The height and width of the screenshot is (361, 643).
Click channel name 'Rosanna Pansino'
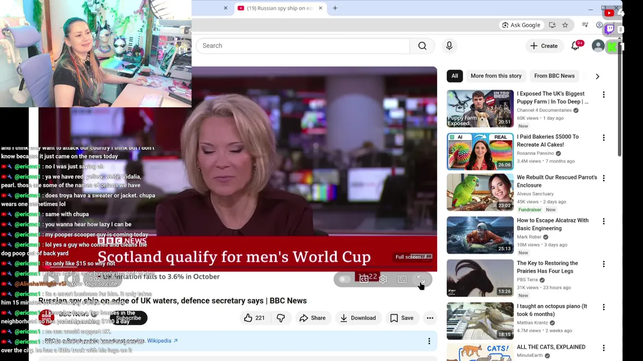(535, 153)
